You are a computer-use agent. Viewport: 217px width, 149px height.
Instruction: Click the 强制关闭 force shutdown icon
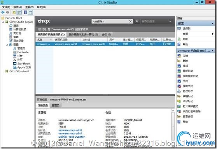coord(179,86)
